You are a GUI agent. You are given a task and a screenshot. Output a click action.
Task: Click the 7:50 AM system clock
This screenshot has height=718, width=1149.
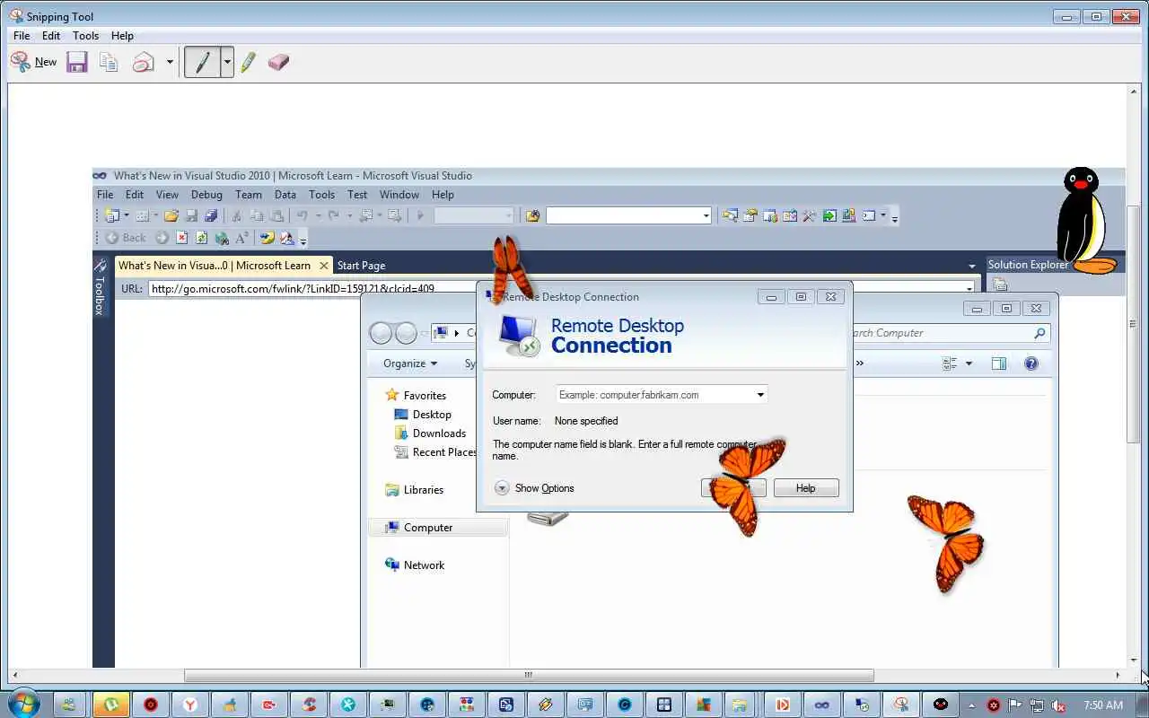click(1103, 705)
